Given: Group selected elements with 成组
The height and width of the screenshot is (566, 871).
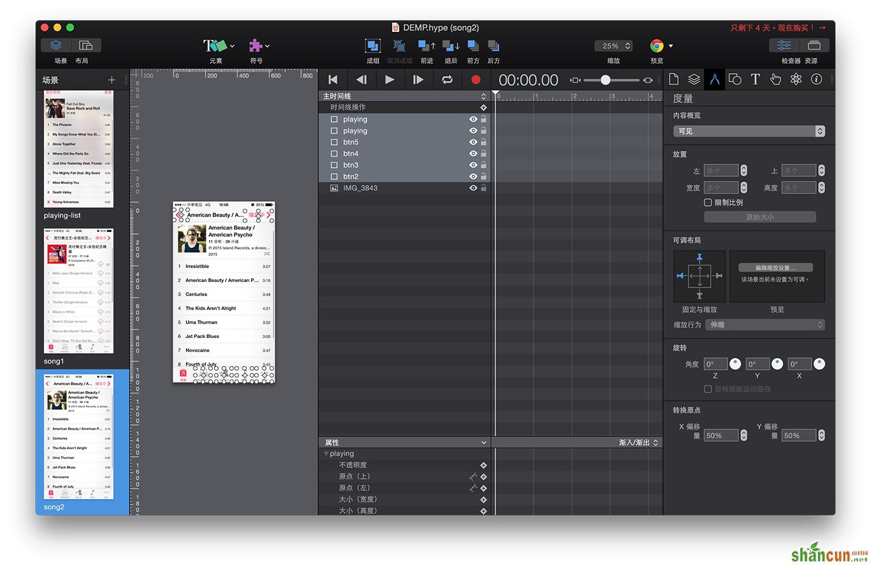Looking at the screenshot, I should coord(373,46).
